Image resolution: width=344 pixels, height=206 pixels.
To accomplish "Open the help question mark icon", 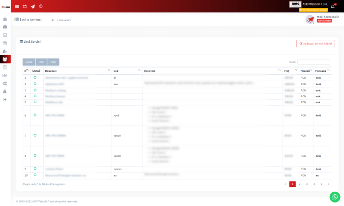I will pos(41,6).
